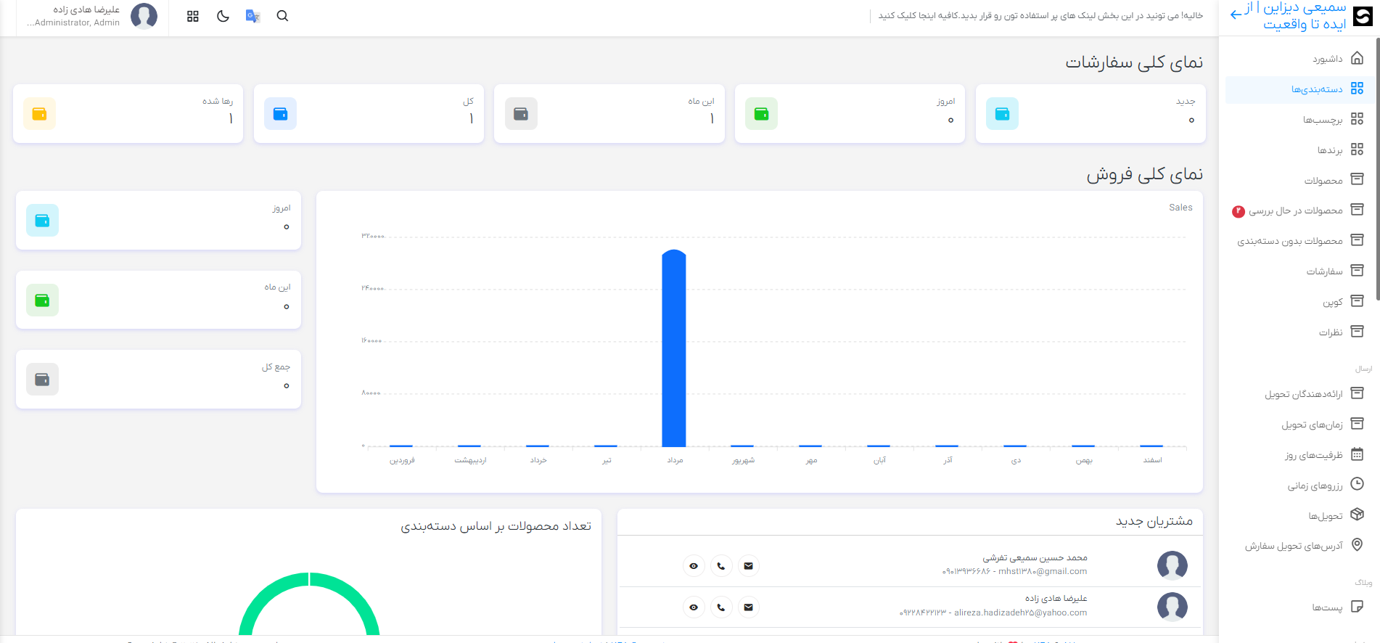The image size is (1380, 643).
Task: Click red badge on محصولات در حال بررسی
Action: tap(1239, 211)
